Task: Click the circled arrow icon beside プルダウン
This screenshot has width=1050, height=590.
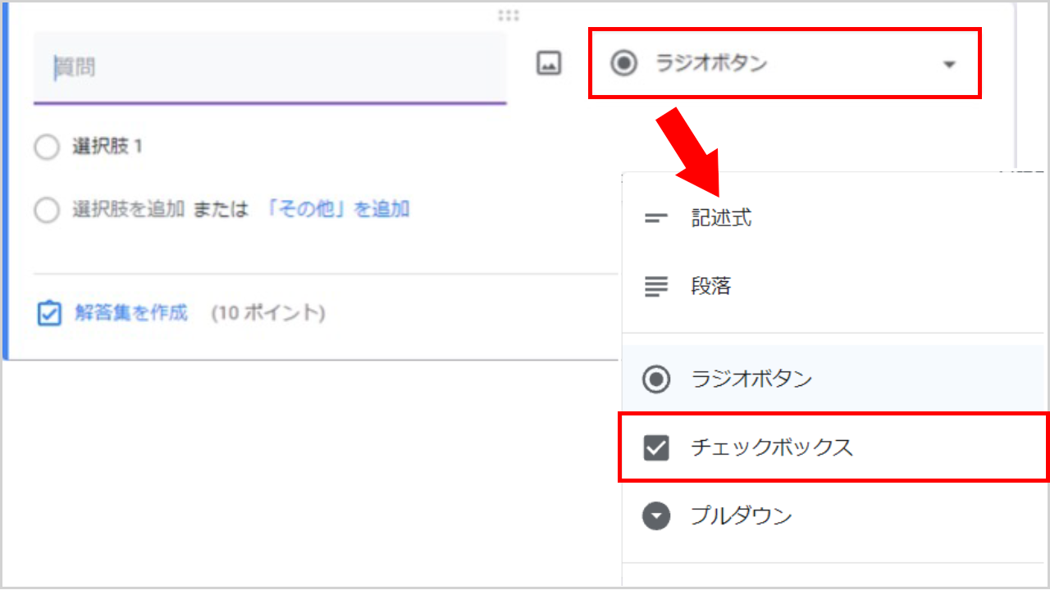Action: (x=656, y=516)
